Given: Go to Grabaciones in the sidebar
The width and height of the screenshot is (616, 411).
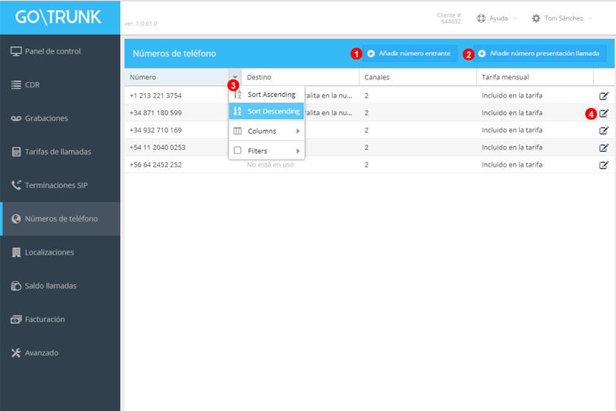Looking at the screenshot, I should pos(60,118).
